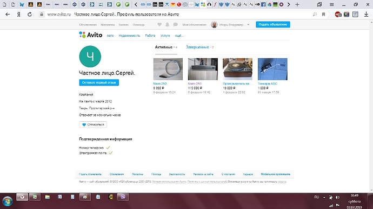
Task: Go back with the browser back arrow
Action: click(x=8, y=14)
